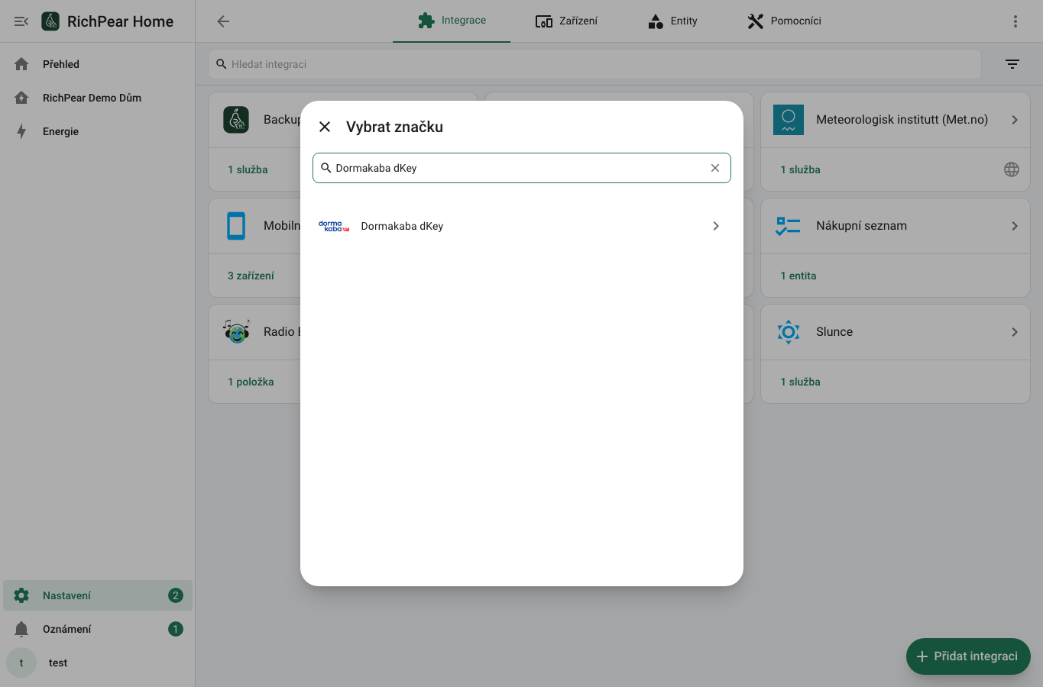Select the Dormakaba dKey list entry
1043x687 pixels.
click(x=522, y=226)
